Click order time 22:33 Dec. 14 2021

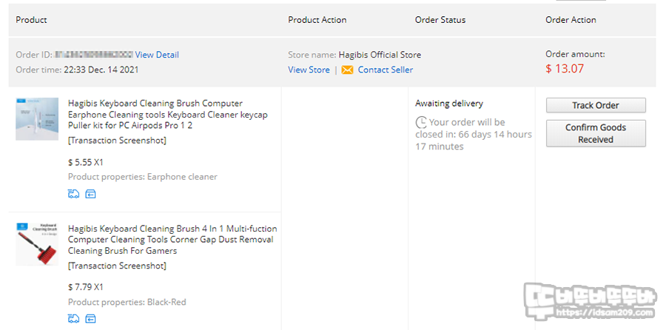101,70
